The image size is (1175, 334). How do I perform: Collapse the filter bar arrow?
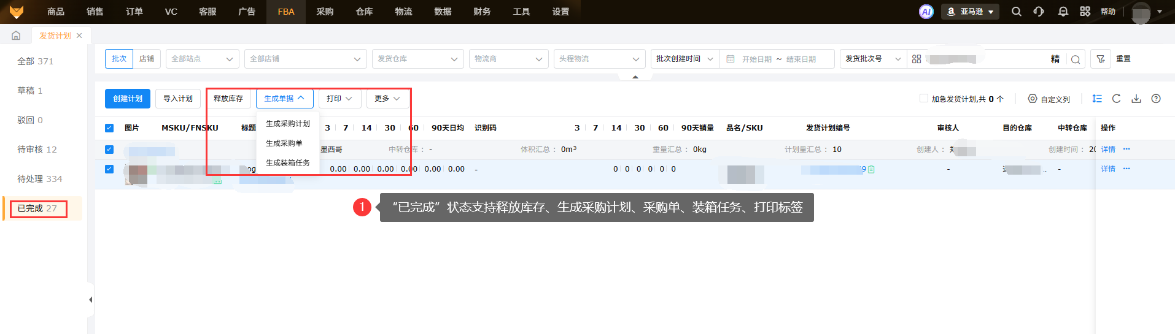(635, 77)
